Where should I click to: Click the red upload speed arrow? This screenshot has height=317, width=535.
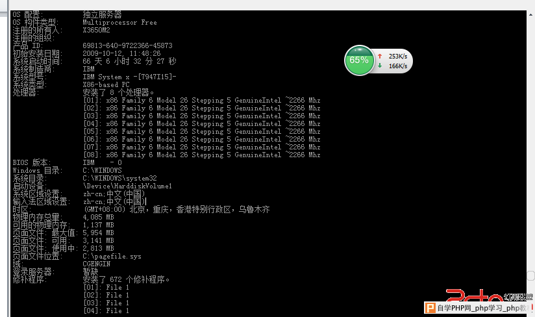(380, 56)
